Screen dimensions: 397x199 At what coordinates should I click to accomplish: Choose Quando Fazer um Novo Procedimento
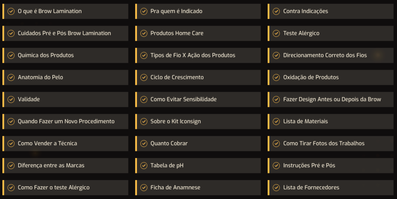click(65, 122)
